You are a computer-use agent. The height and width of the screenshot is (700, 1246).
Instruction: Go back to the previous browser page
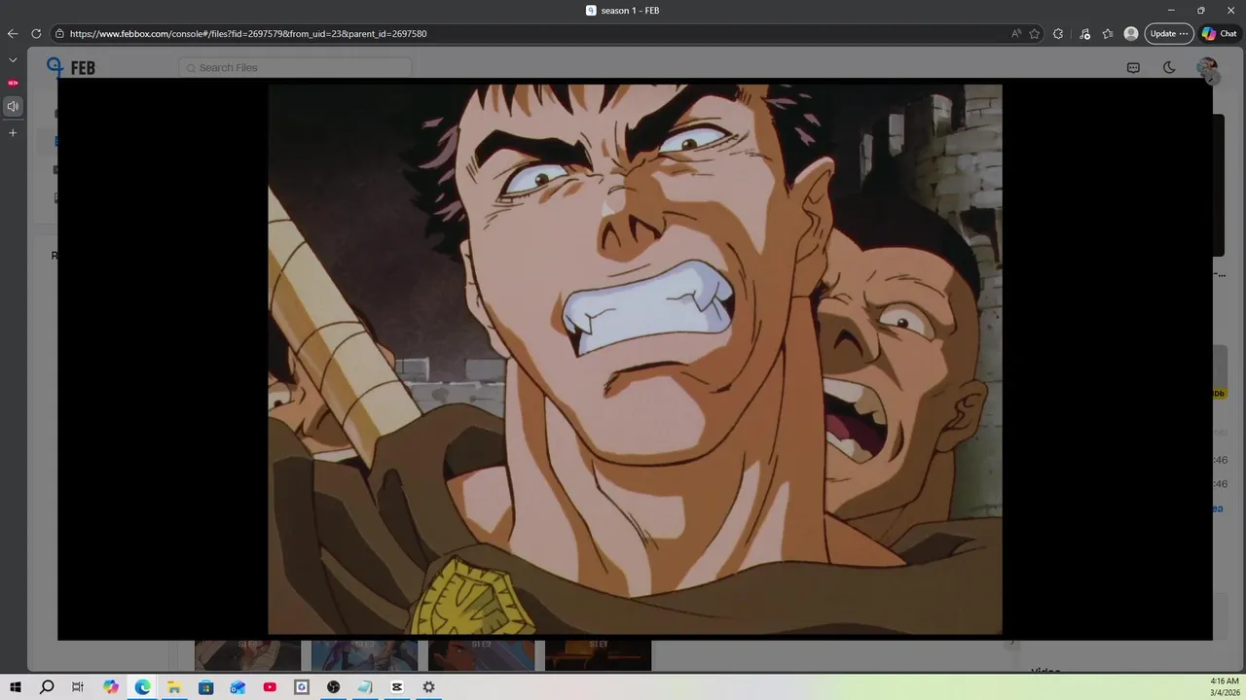(13, 33)
